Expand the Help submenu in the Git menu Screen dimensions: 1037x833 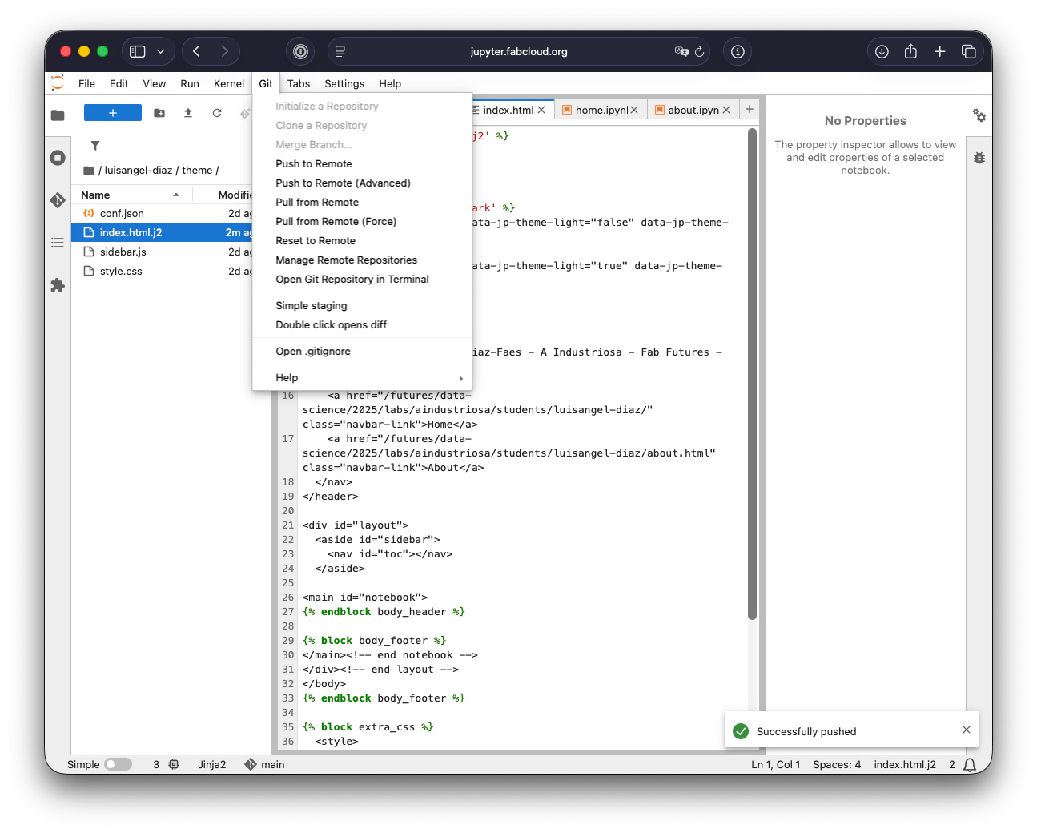click(286, 377)
